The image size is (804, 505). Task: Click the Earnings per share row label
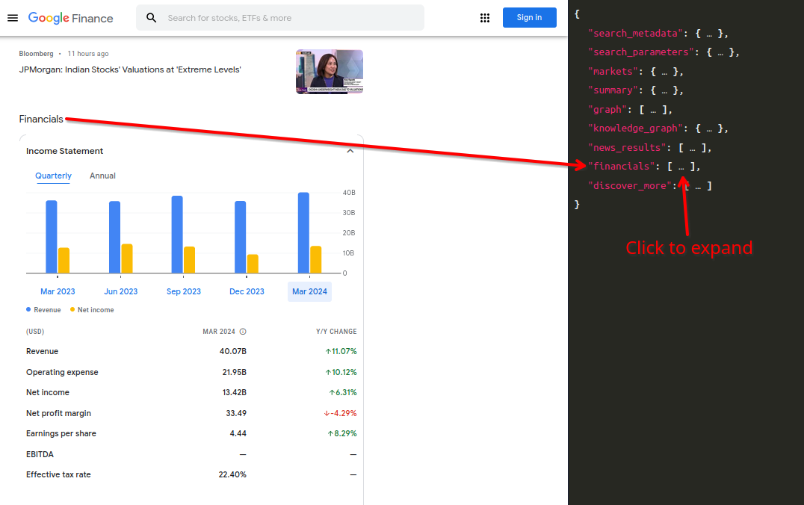(61, 433)
